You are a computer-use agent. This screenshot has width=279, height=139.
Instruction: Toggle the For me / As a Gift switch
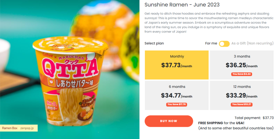pyautogui.click(x=224, y=44)
